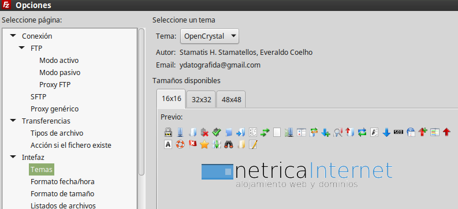Open the SFTP settings page
Image resolution: width=458 pixels, height=209 pixels.
point(39,96)
